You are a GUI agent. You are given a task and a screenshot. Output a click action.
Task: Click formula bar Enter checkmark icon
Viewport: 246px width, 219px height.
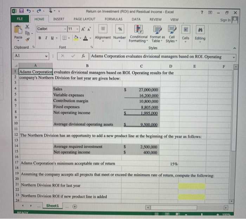pos(73,56)
